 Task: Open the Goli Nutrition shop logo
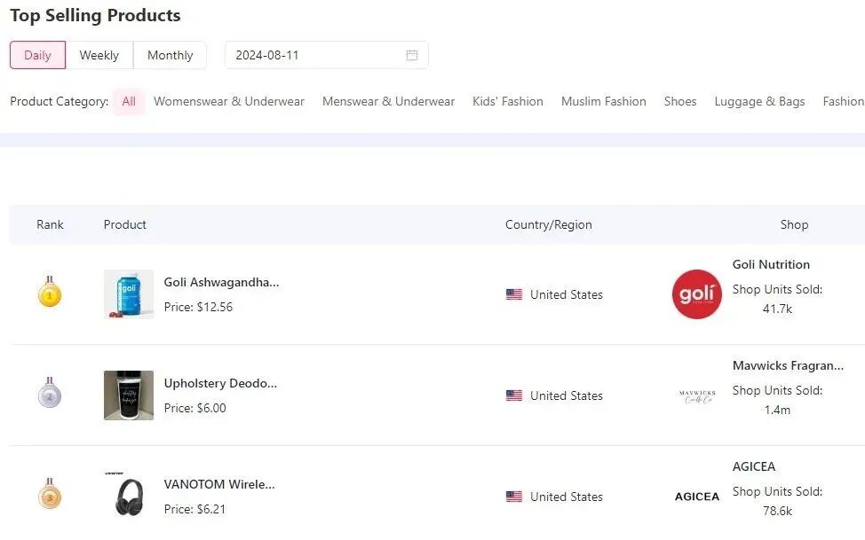pyautogui.click(x=697, y=294)
